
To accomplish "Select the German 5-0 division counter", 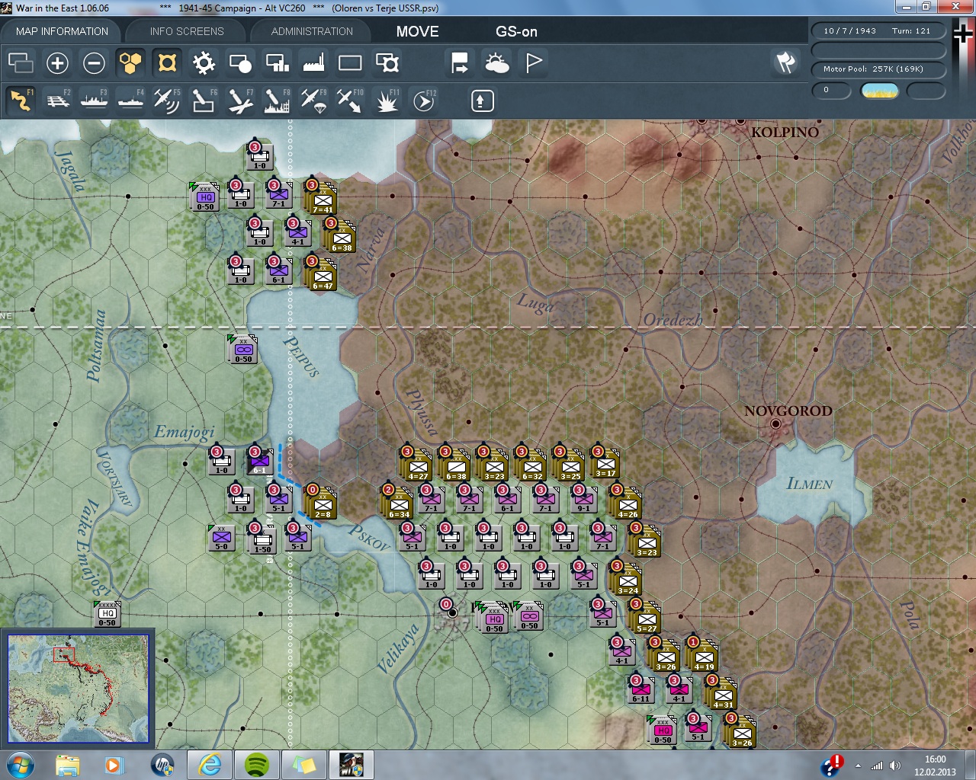I will [x=221, y=537].
